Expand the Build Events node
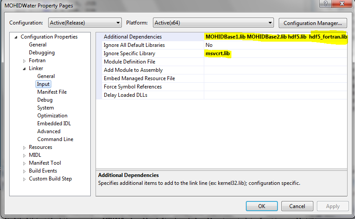355x219 pixels. [x=25, y=171]
